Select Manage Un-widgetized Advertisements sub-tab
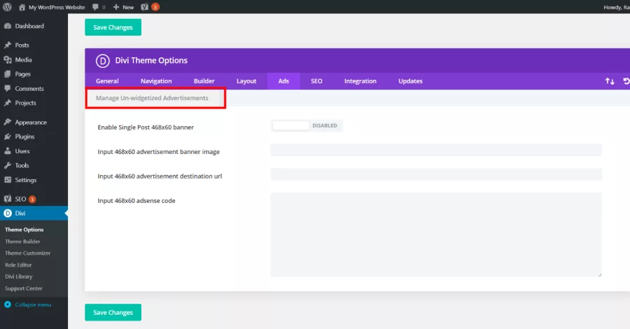 click(153, 98)
